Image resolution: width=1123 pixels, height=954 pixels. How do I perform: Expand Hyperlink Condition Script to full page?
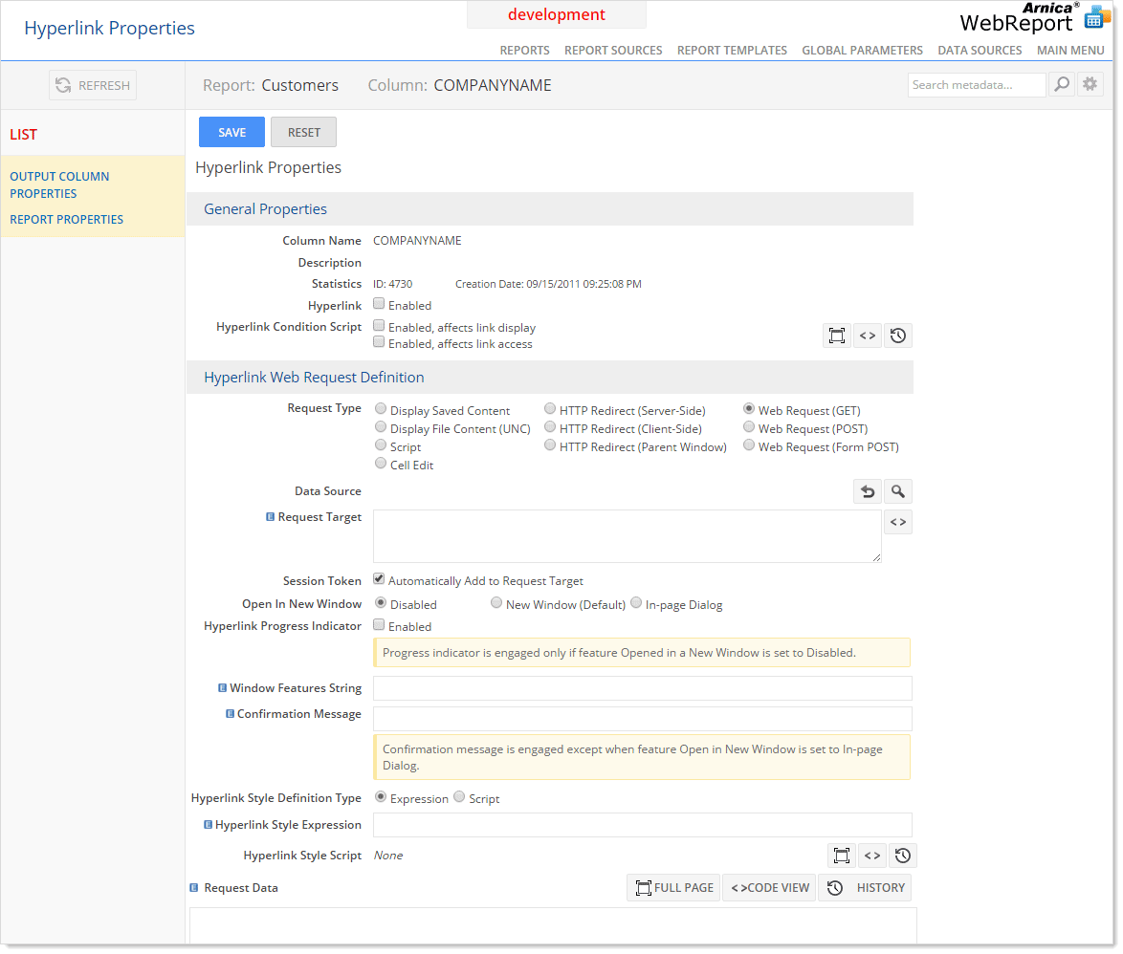[837, 335]
